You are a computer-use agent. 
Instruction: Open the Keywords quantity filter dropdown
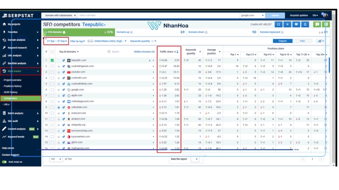(x=143, y=41)
